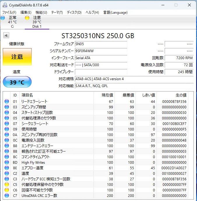Open the ファイル(F) menu
The image size is (197, 201).
9,13
